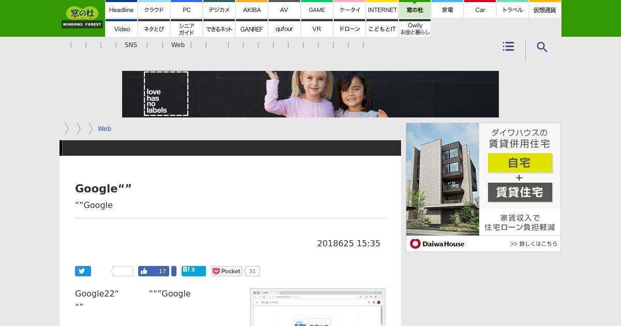
Task: Go to the Web category in subnav
Action: 178,45
